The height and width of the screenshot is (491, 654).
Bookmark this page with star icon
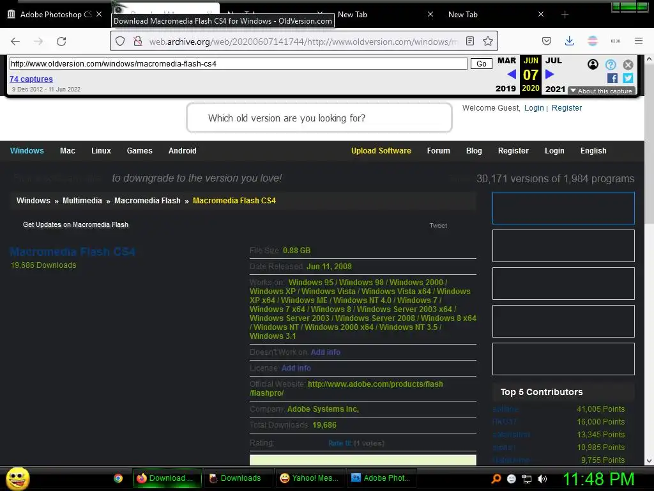487,41
